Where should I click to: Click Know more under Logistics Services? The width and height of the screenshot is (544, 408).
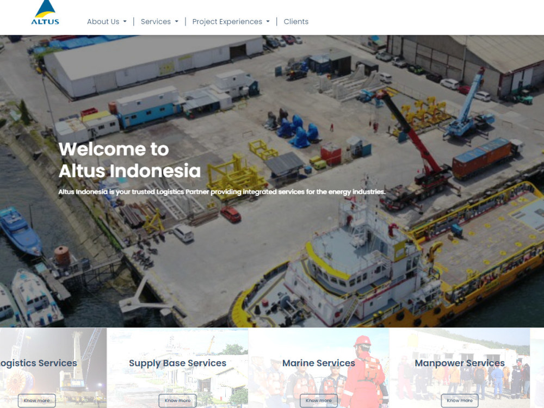37,400
